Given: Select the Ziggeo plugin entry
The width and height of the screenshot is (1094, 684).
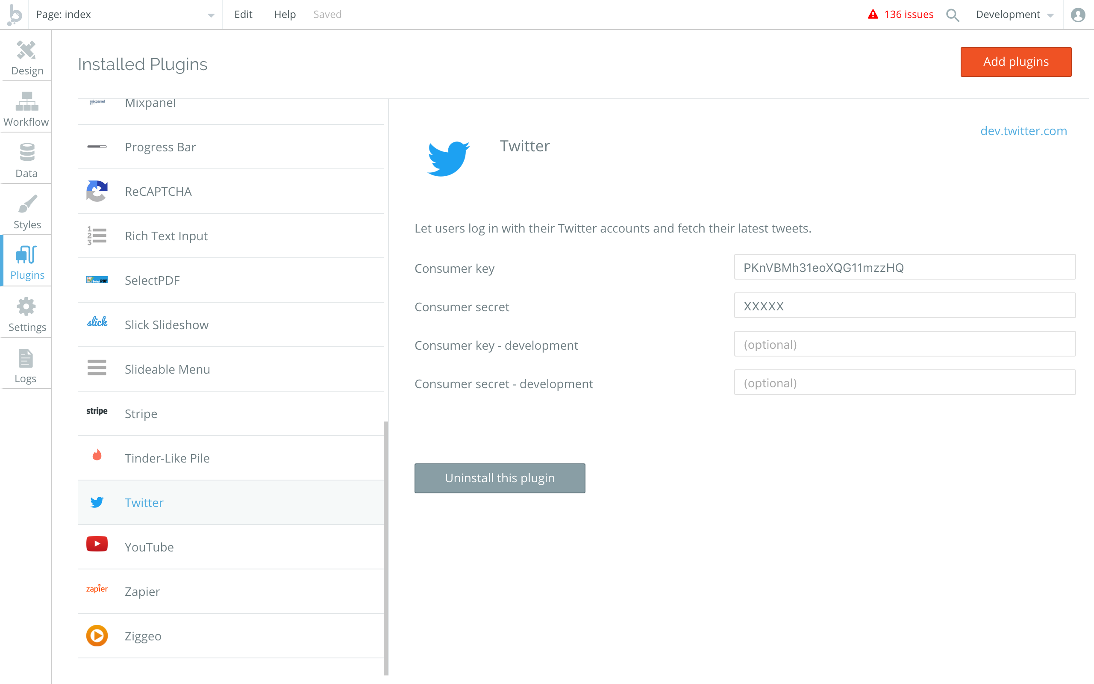Looking at the screenshot, I should (x=231, y=636).
